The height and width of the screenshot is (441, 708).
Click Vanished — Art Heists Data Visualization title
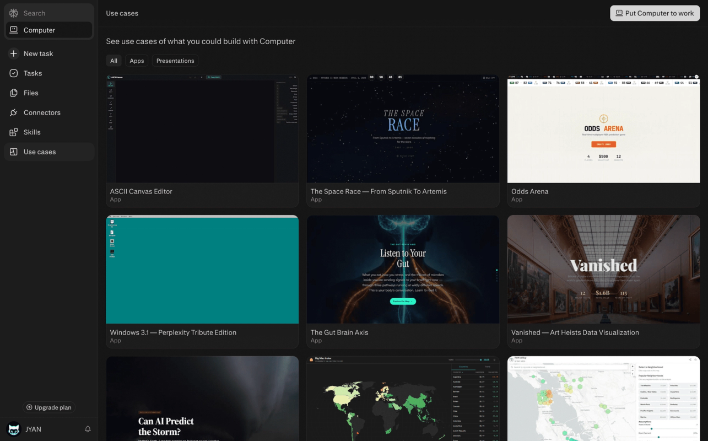(575, 332)
